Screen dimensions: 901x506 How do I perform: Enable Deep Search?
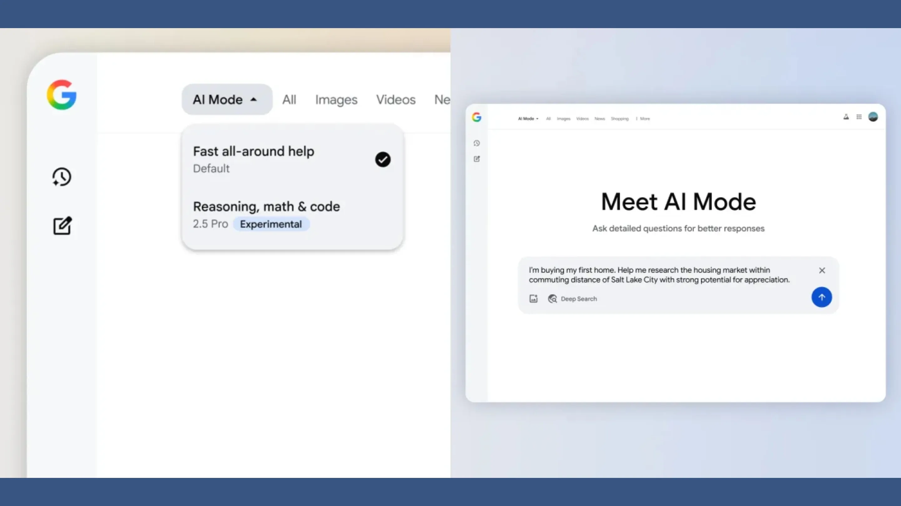click(572, 299)
